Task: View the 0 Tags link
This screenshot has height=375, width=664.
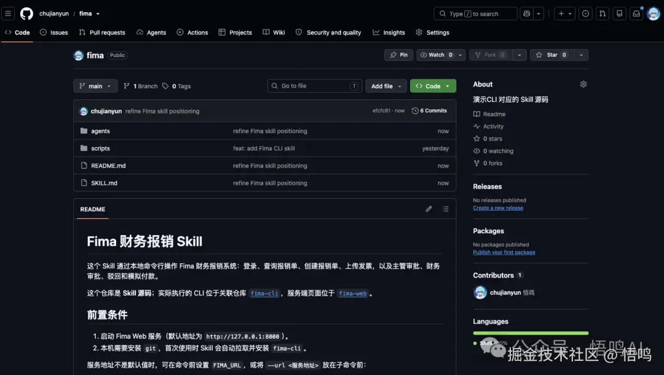Action: point(176,87)
